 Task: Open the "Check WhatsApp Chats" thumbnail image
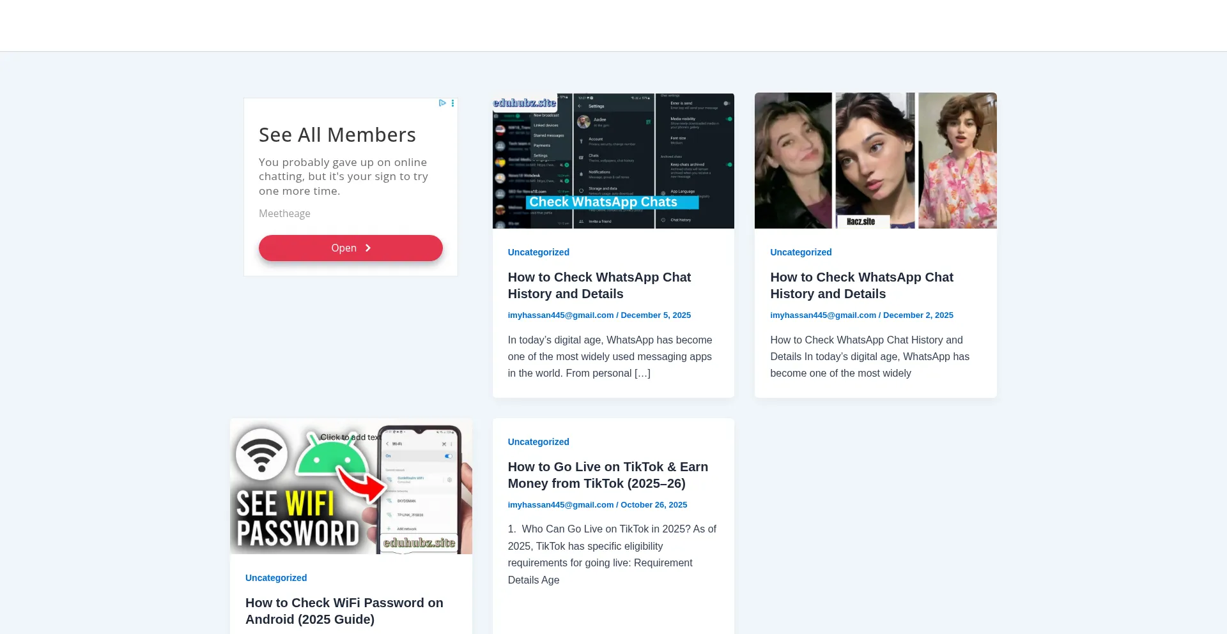pos(613,161)
